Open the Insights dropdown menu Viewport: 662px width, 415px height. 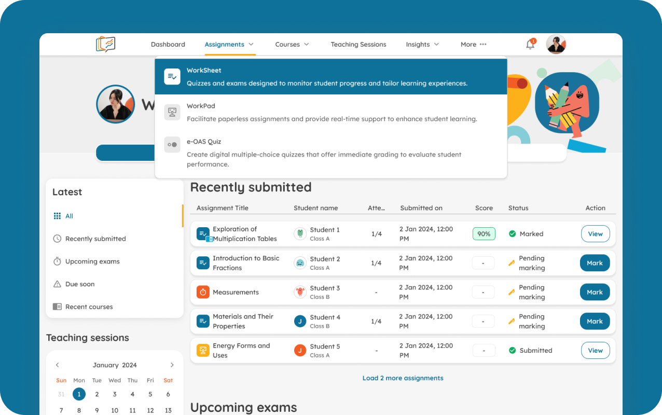[422, 45]
